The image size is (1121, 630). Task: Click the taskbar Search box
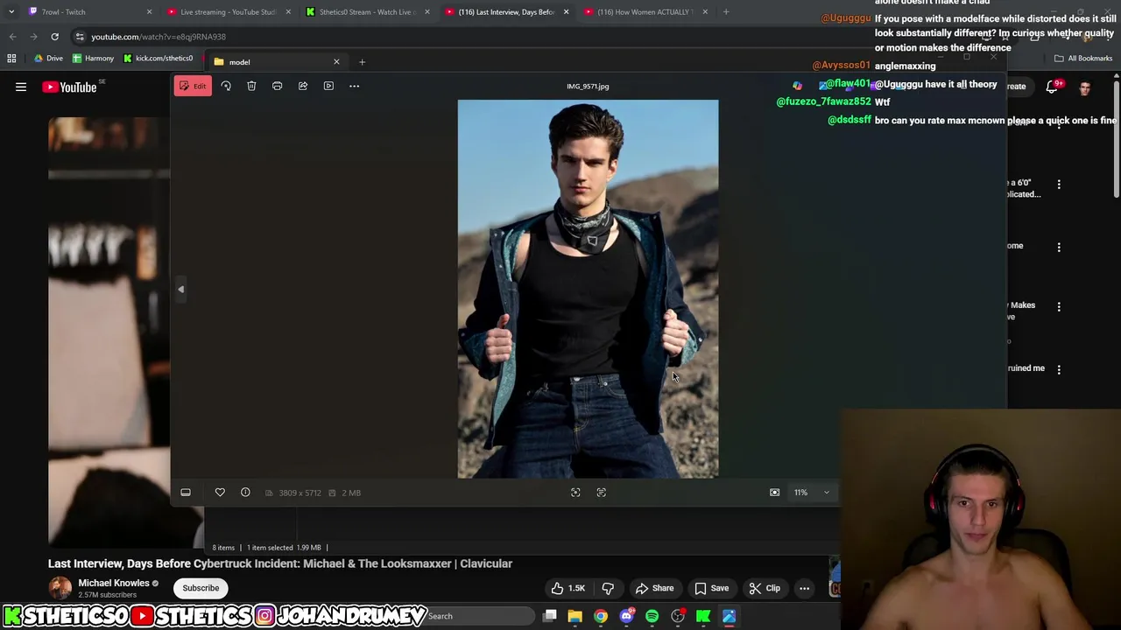477,616
